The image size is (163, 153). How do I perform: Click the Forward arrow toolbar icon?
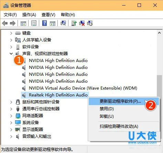point(13,23)
